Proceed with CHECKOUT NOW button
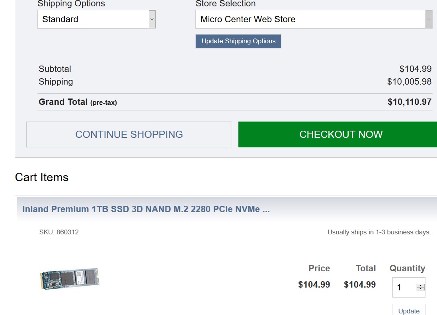 pos(341,134)
